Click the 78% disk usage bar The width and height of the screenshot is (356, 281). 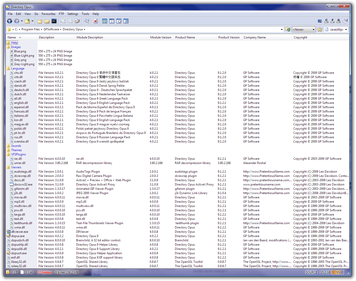pos(337,272)
